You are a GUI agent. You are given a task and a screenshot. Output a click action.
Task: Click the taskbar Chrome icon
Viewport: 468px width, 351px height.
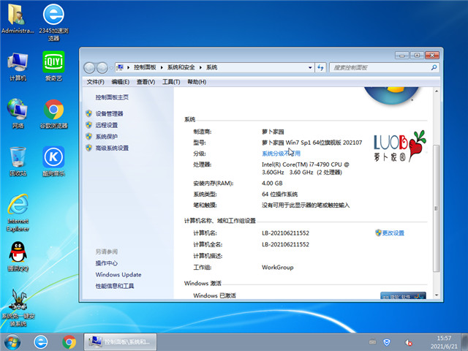pos(69,342)
